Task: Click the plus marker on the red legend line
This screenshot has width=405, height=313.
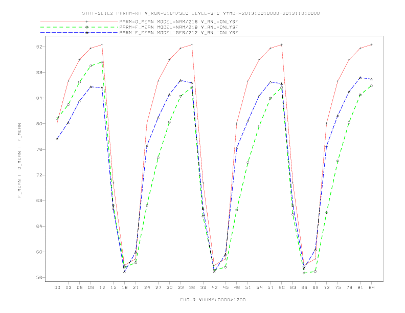Action: [x=87, y=21]
